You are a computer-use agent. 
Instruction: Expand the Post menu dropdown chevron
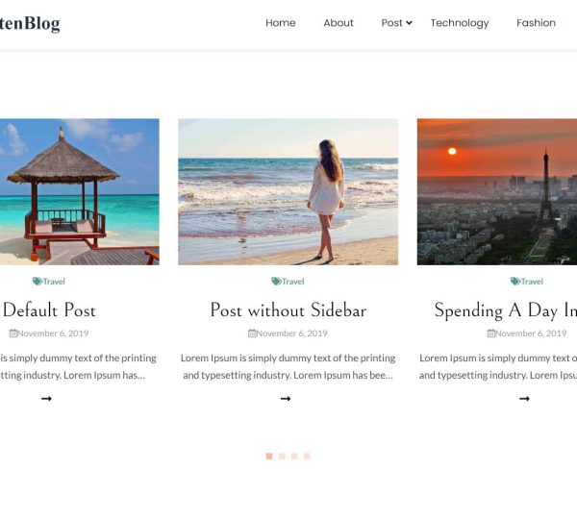(409, 23)
